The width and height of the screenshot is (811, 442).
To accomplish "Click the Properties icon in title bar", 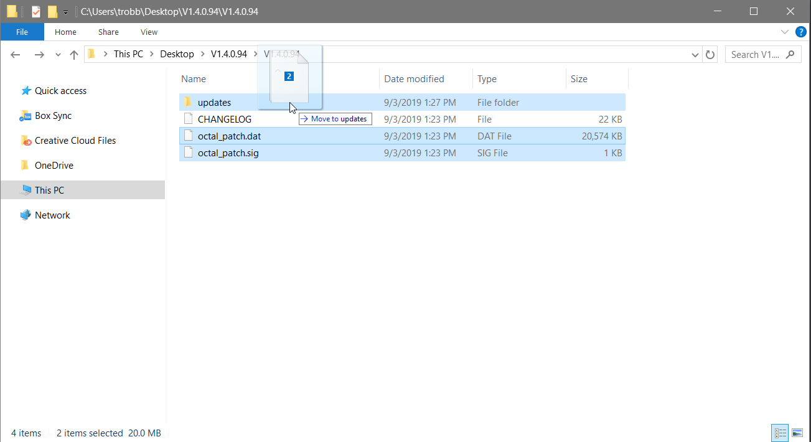I will click(36, 11).
